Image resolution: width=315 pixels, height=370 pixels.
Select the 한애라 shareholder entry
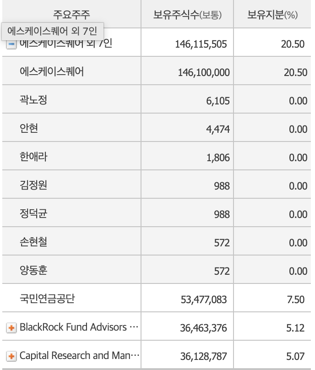tap(33, 157)
